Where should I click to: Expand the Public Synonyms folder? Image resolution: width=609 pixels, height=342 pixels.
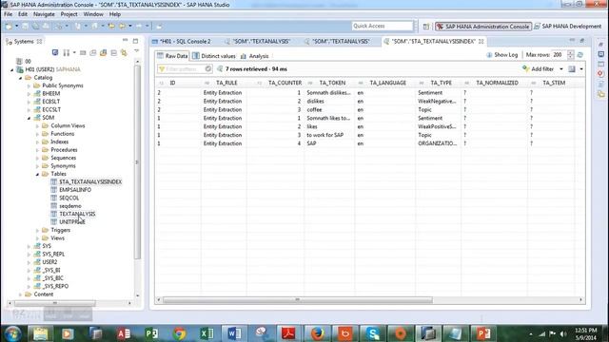click(x=29, y=85)
